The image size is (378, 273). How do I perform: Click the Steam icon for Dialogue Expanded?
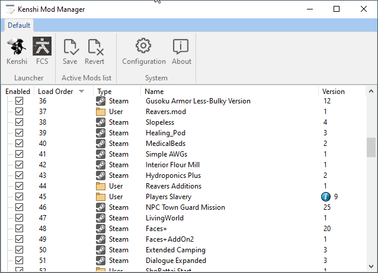(101, 261)
